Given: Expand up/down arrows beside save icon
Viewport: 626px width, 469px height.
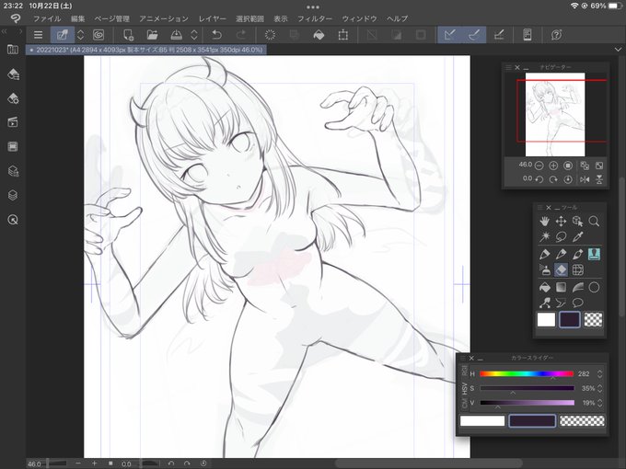Looking at the screenshot, I should point(194,35).
